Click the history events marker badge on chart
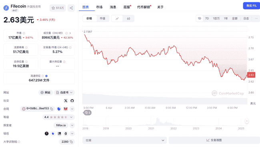The height and width of the screenshot is (147, 260). [87, 113]
